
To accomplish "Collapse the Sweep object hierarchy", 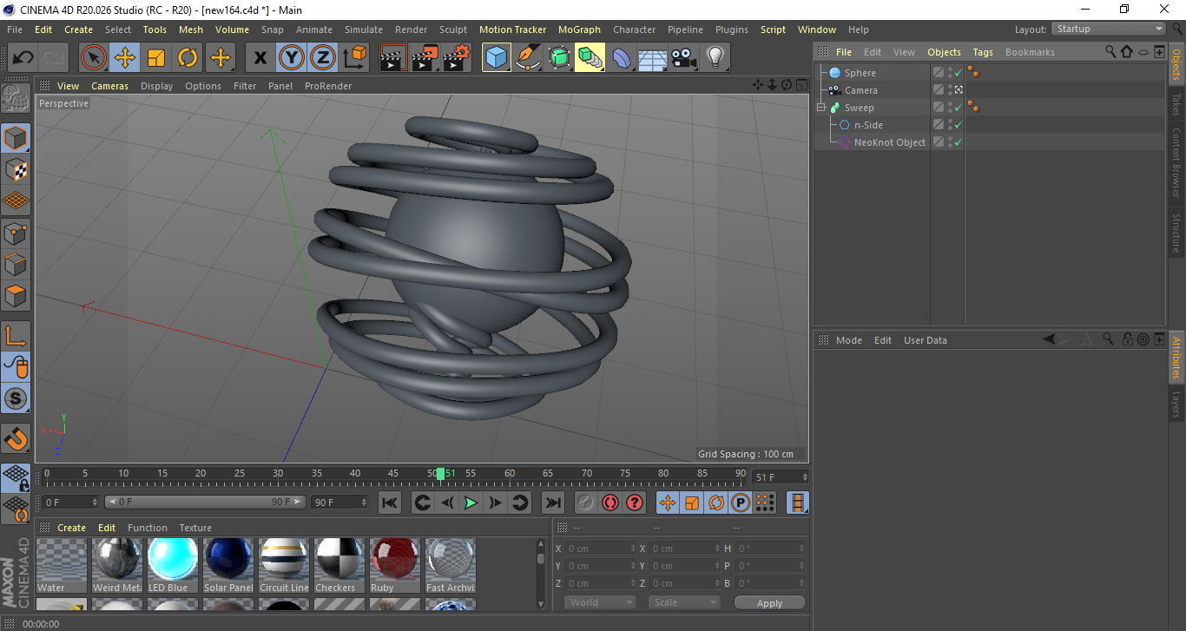I will click(x=820, y=108).
